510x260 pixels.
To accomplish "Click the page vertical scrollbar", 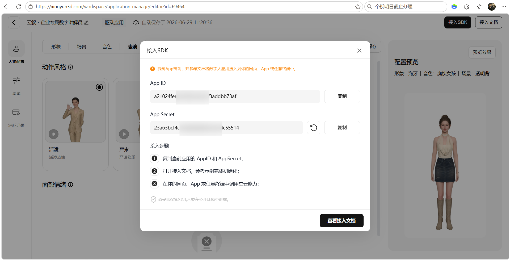I will 379,148.
